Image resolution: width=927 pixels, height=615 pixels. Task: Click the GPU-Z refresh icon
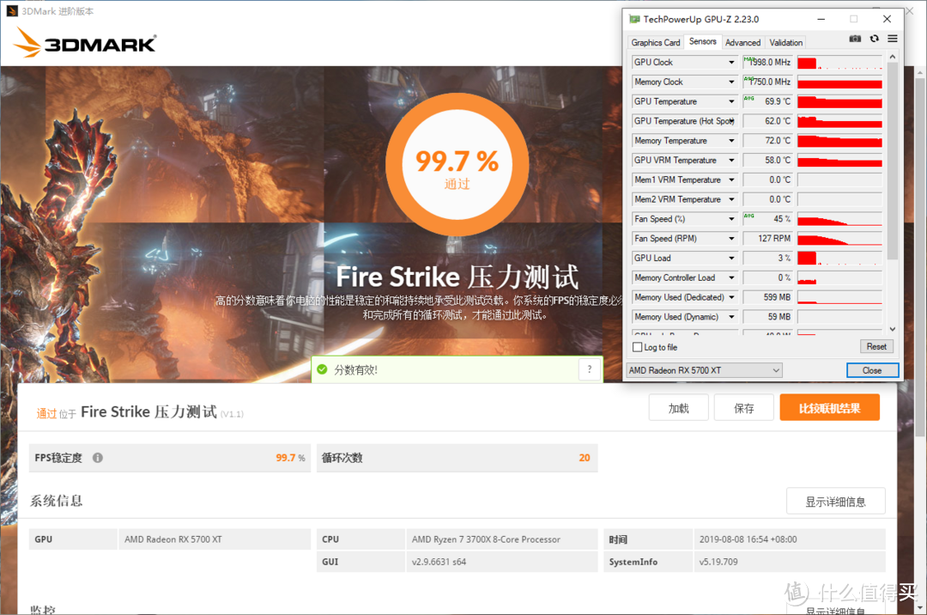(875, 39)
